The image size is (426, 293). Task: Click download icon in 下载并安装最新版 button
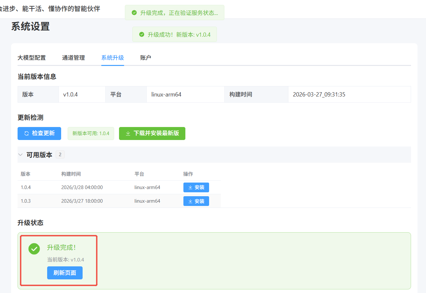coord(128,134)
